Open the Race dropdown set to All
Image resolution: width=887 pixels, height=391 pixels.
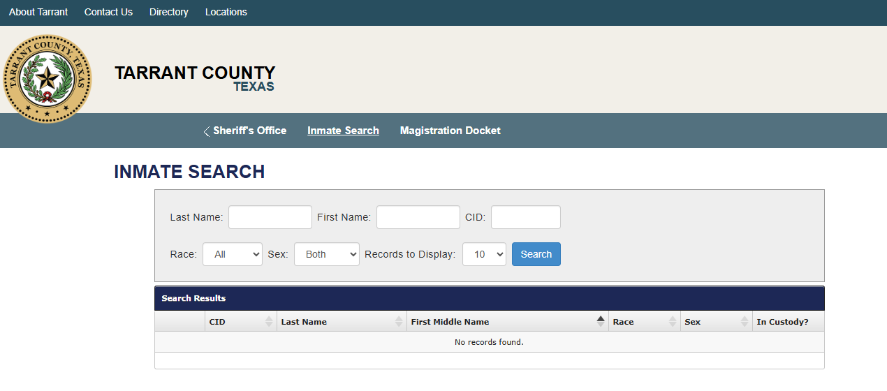233,254
